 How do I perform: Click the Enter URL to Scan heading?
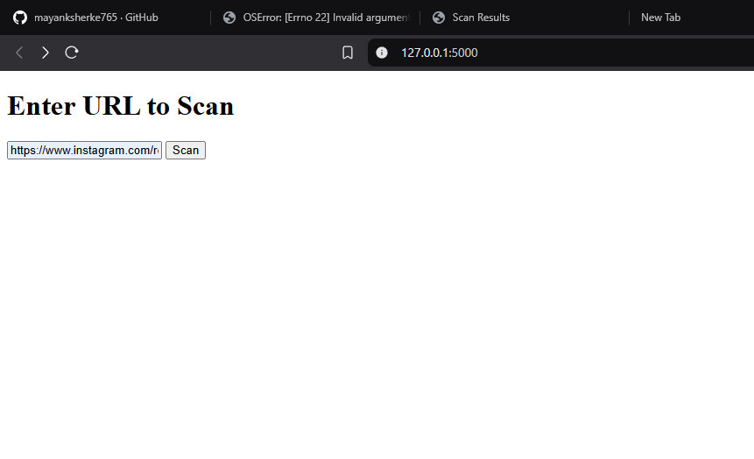pyautogui.click(x=121, y=106)
